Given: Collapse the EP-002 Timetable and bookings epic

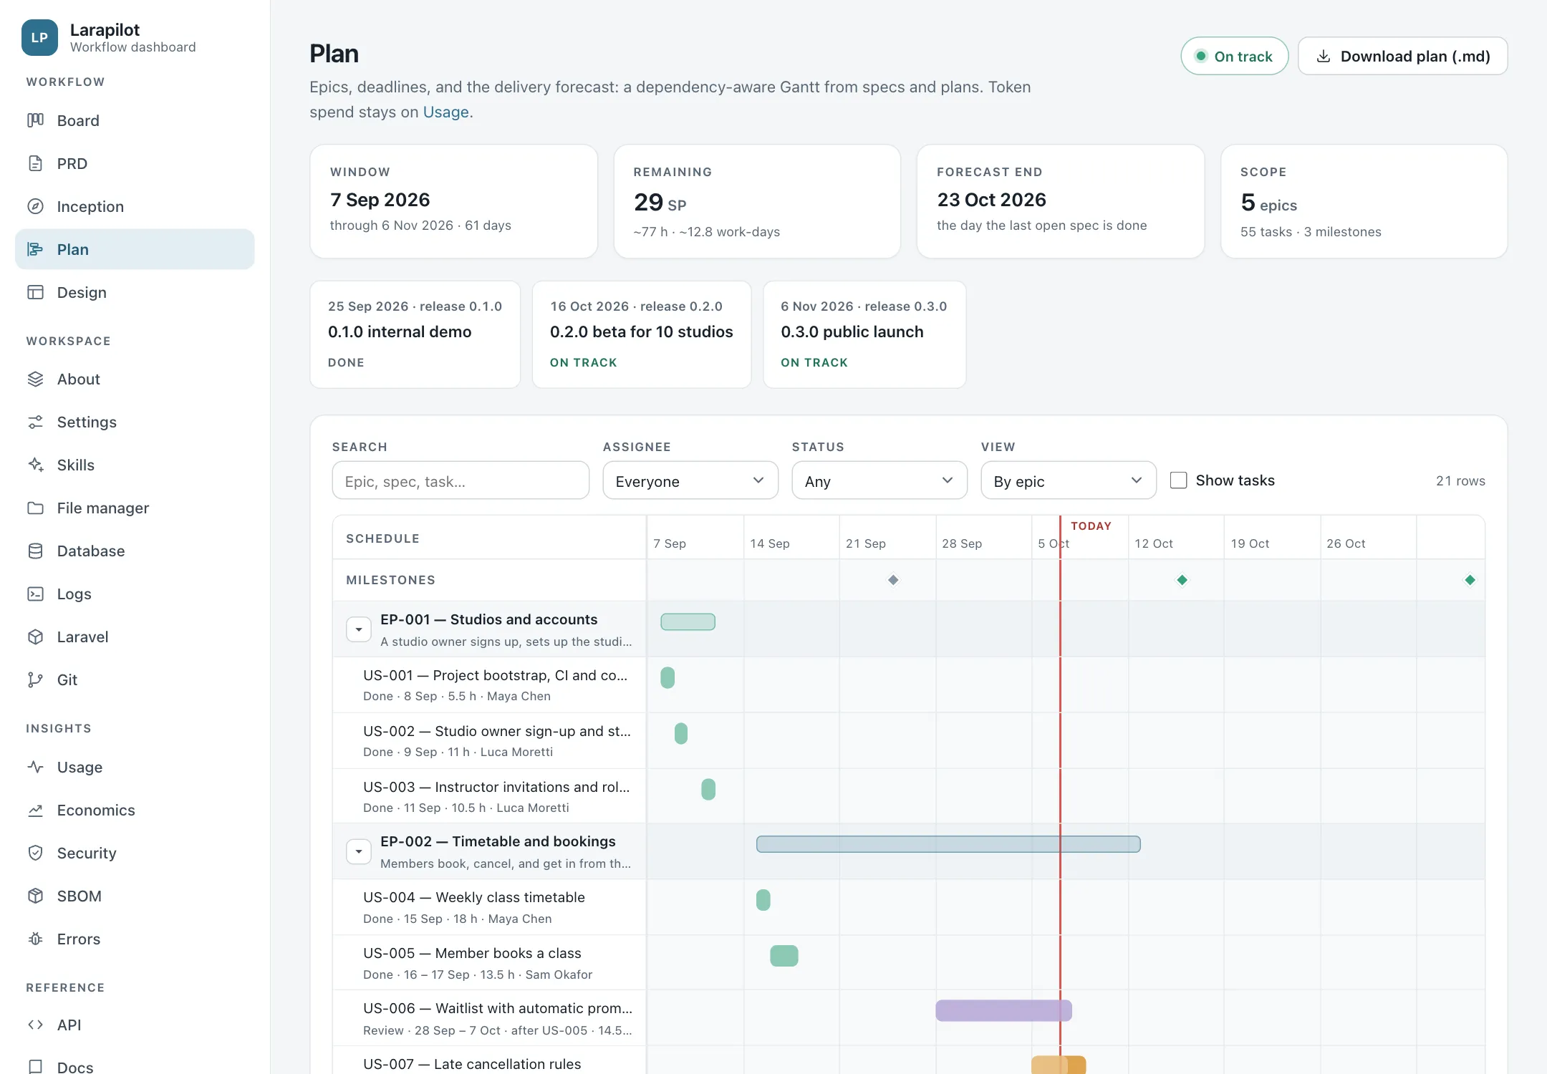Looking at the screenshot, I should click(359, 851).
